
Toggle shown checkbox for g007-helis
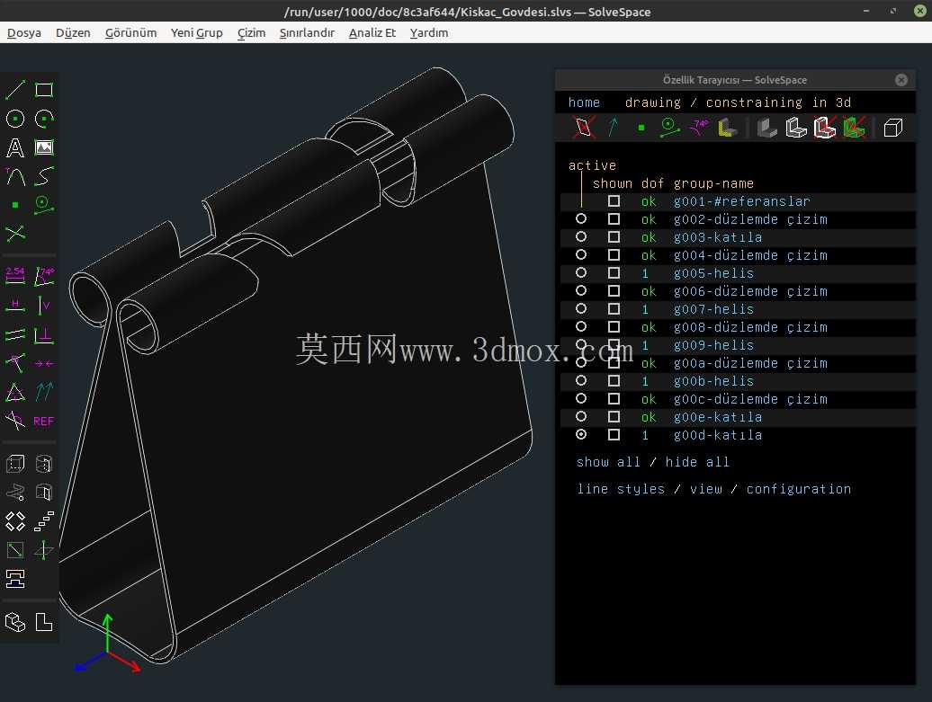pos(614,309)
